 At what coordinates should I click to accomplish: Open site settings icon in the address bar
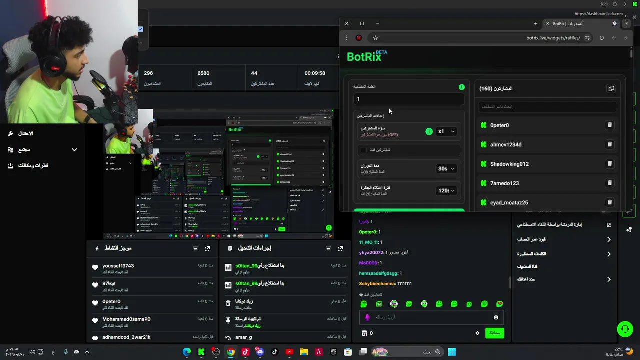click(587, 38)
